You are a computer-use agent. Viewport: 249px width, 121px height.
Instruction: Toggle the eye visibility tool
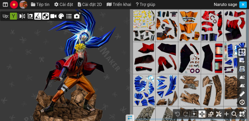coord(242,102)
